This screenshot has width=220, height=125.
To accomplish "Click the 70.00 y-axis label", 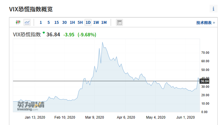I will 205,53.
